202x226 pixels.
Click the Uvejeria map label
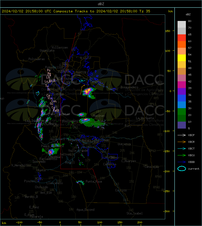(x=124, y=144)
